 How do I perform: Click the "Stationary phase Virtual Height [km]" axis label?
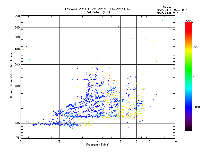click(11, 77)
